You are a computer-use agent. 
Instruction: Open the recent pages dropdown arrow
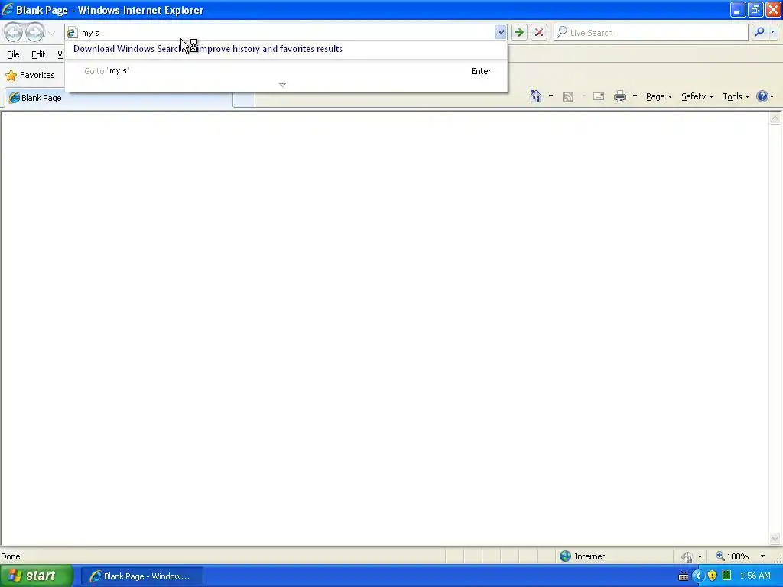point(51,33)
